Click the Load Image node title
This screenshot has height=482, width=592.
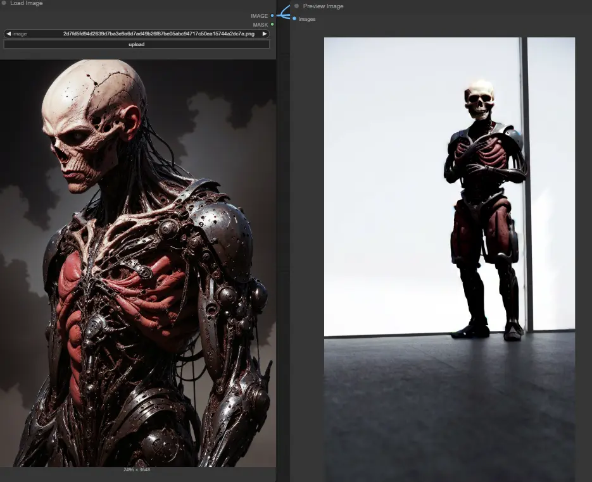[x=27, y=3]
